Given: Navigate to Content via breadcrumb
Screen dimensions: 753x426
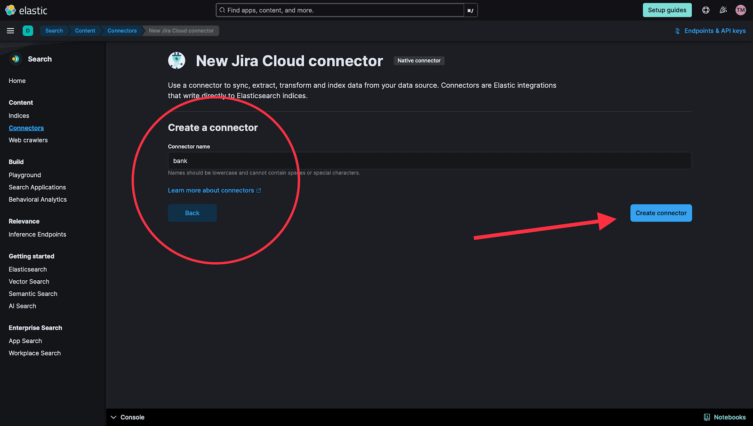Looking at the screenshot, I should (85, 31).
